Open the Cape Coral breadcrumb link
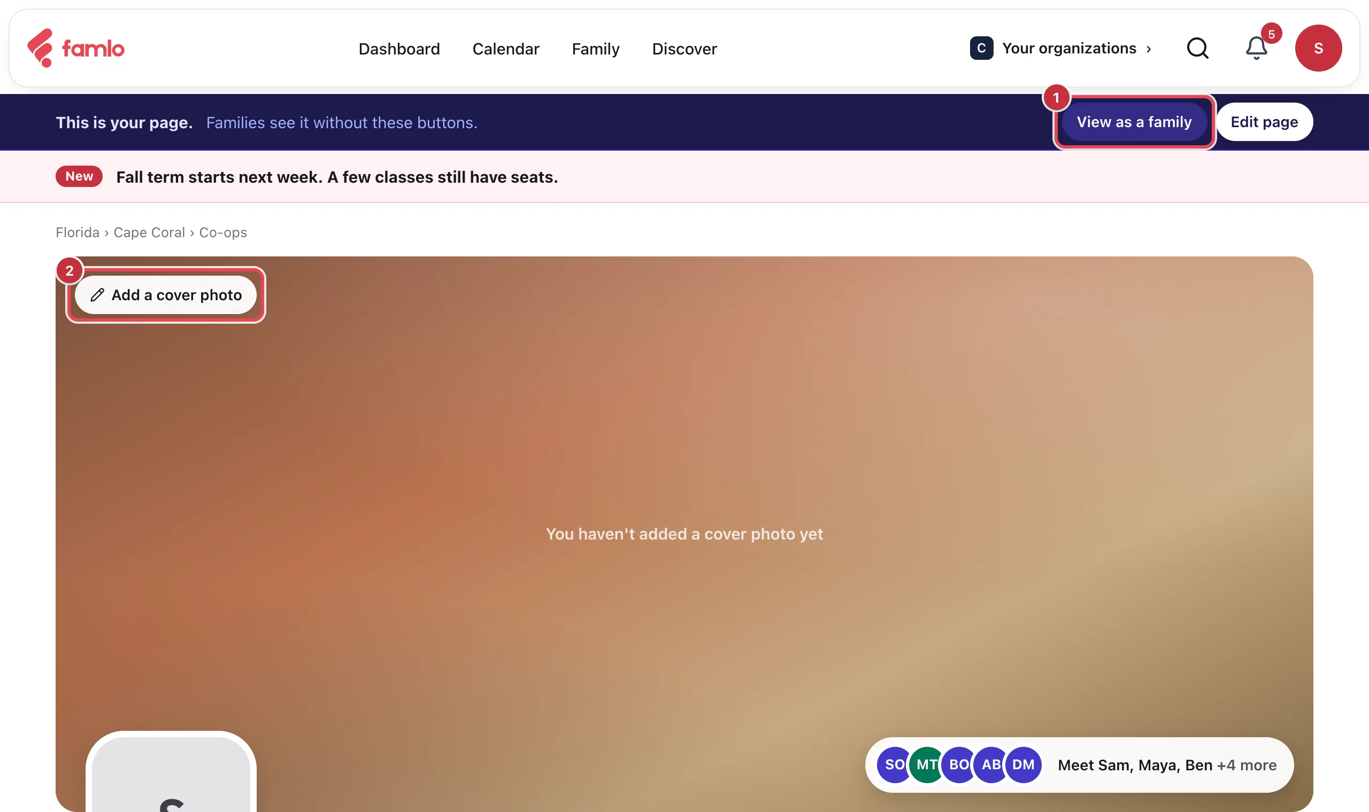This screenshot has width=1369, height=812. [149, 232]
